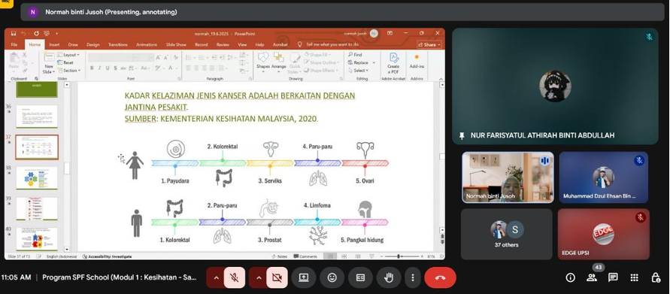Select slide 36 thumbnail
The width and height of the screenshot is (670, 294).
coord(37,117)
